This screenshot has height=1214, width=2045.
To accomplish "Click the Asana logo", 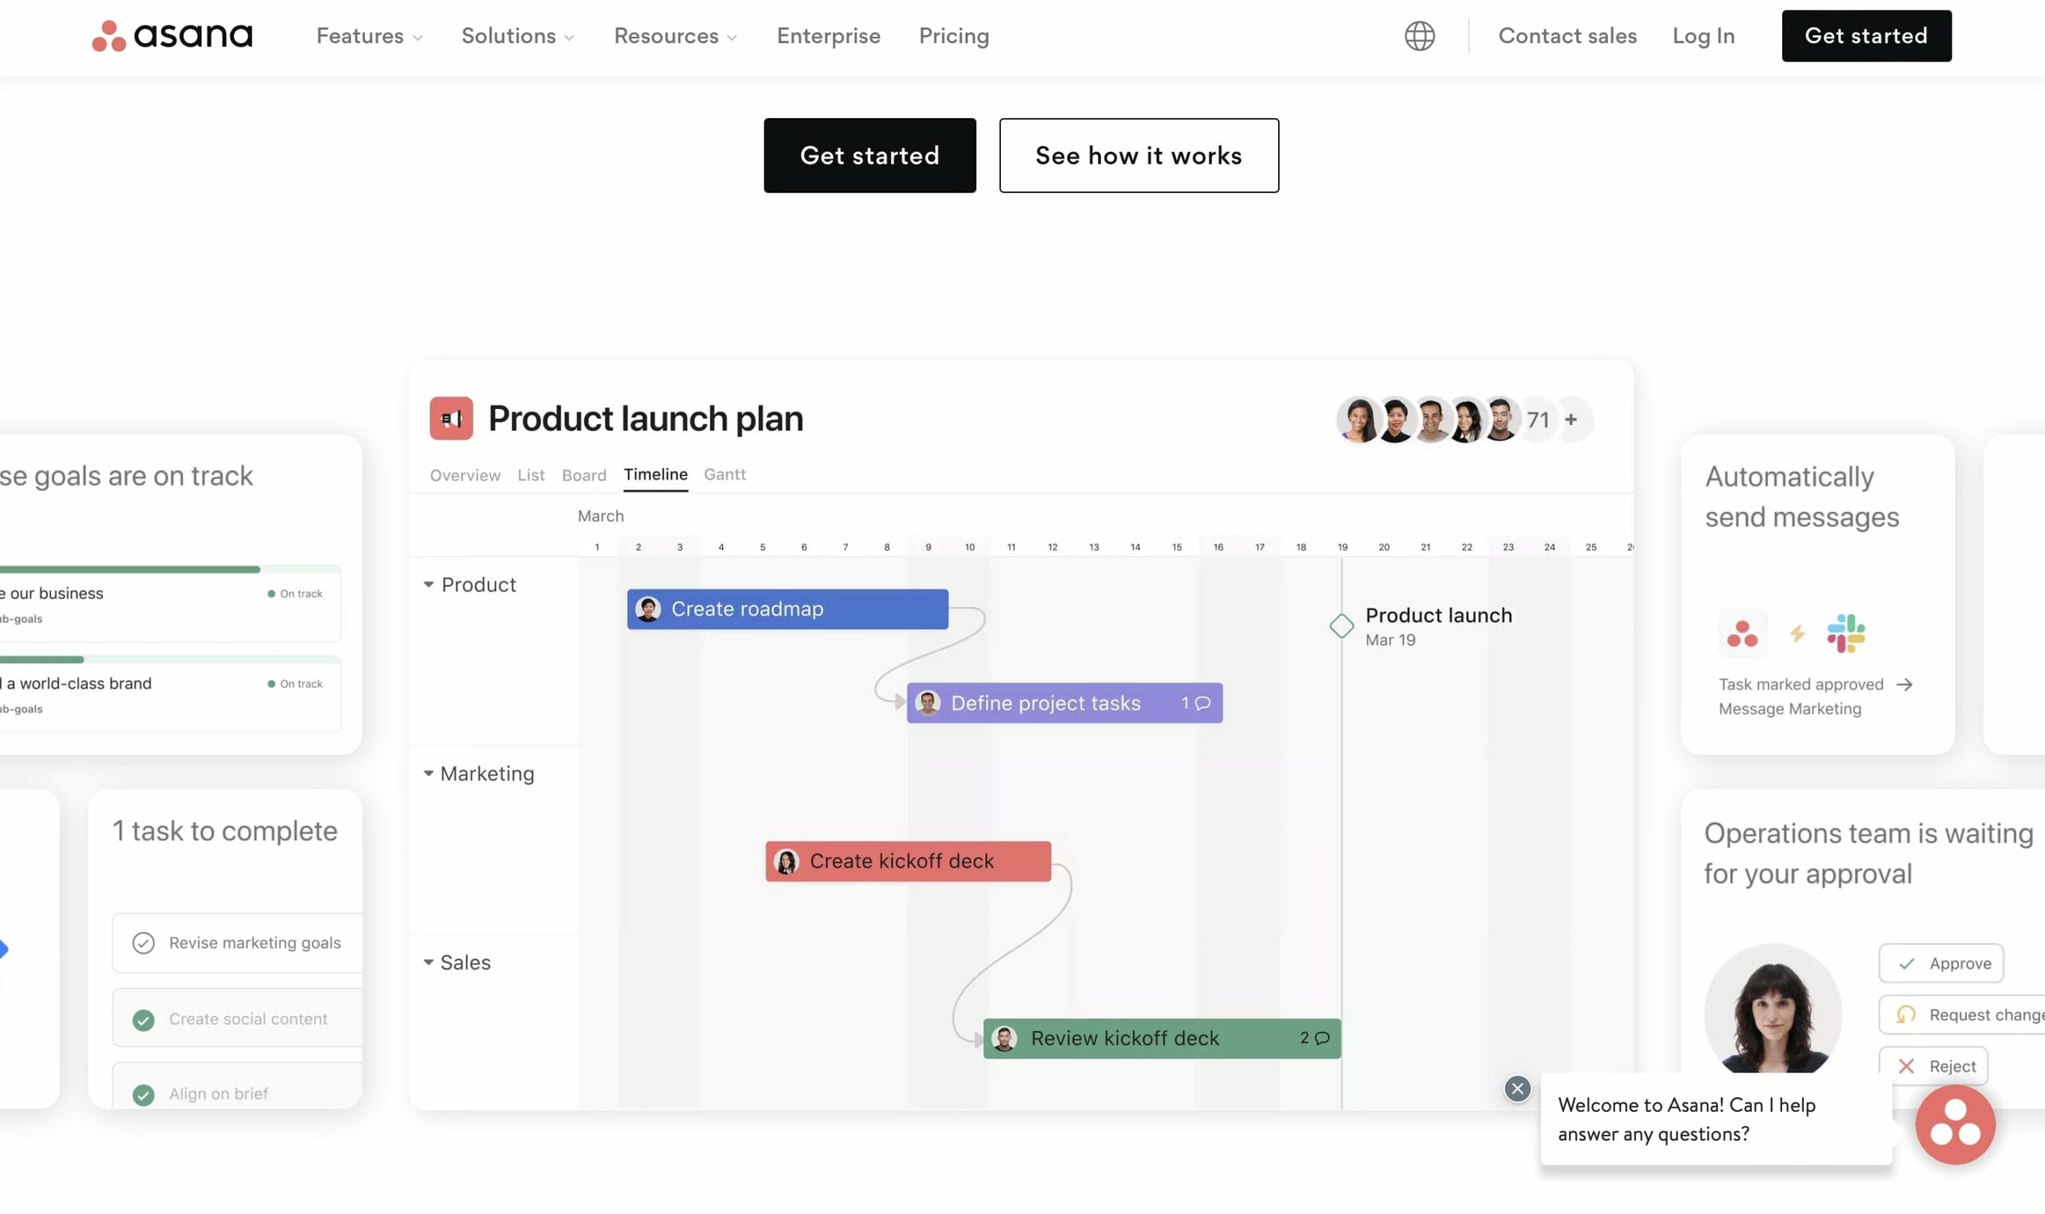I will (172, 35).
